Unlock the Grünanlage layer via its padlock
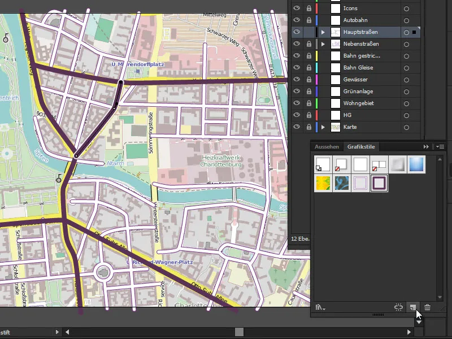The image size is (452, 339). coord(308,91)
